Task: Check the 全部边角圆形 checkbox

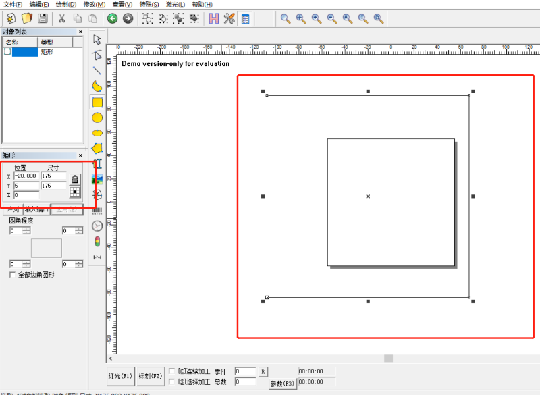Action: (12, 275)
